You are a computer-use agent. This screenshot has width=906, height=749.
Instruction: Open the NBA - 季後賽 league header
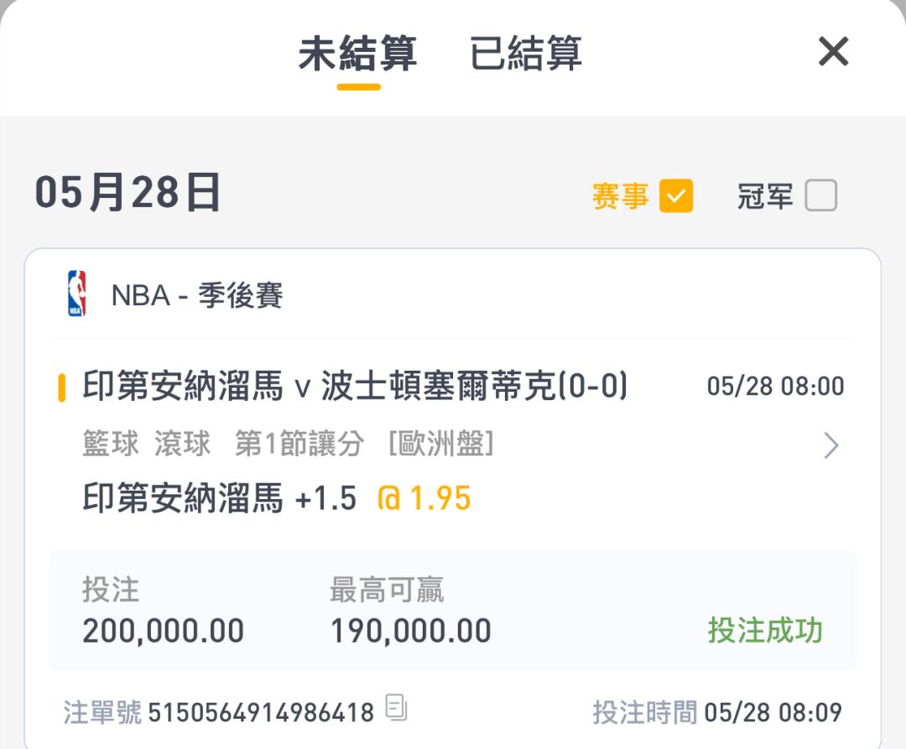[197, 295]
